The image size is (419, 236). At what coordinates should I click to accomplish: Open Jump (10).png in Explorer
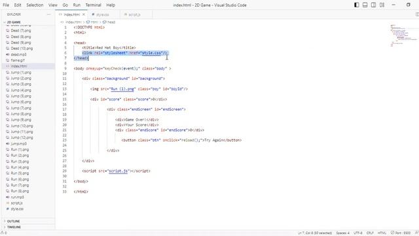[22, 126]
